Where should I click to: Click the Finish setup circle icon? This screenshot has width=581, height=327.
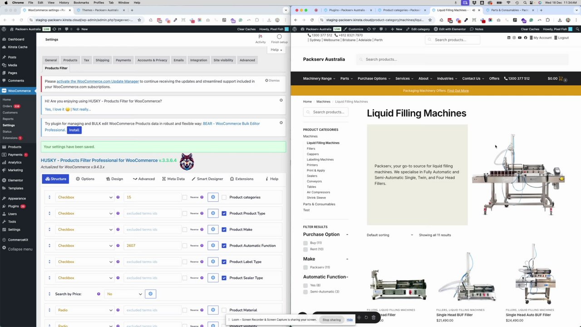pyautogui.click(x=279, y=36)
